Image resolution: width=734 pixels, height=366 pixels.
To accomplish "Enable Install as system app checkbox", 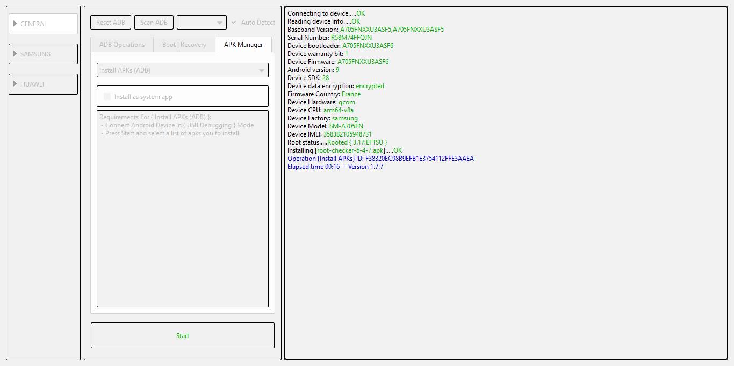I will [x=138, y=97].
